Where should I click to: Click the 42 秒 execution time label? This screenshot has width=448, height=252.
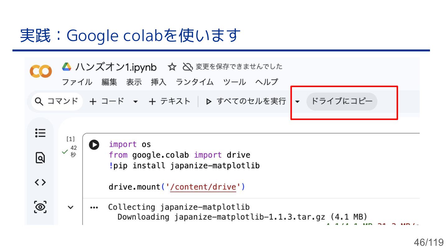coord(73,151)
